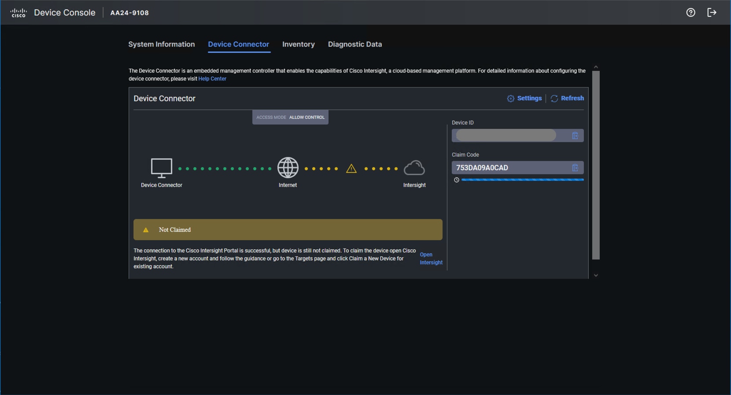Open the Help Center link
Image resolution: width=731 pixels, height=395 pixels.
212,79
